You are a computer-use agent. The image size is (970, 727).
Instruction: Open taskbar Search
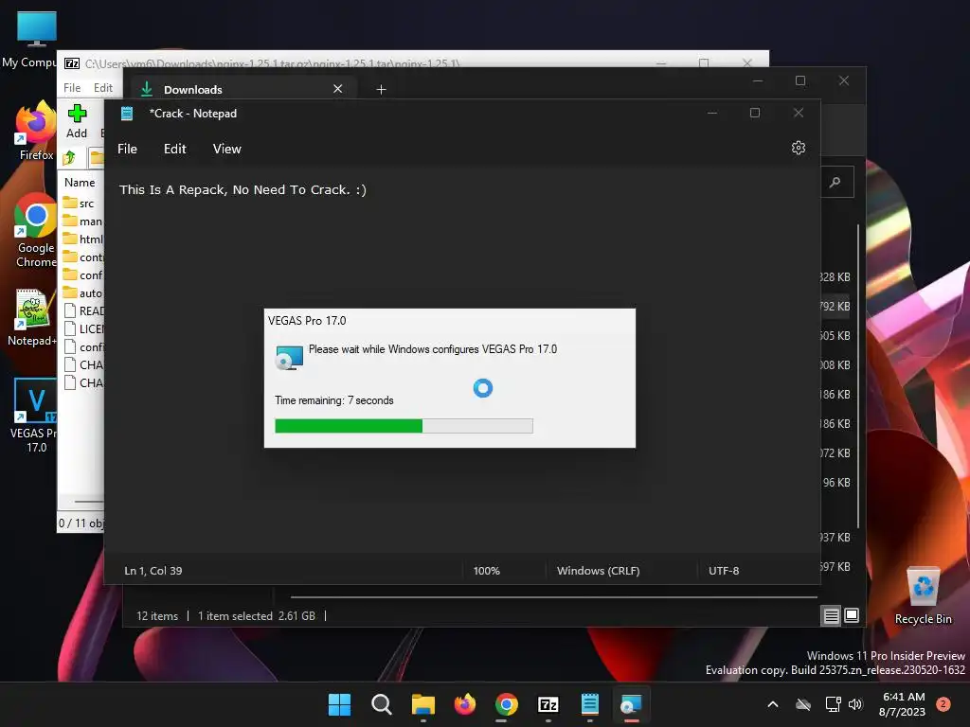(x=381, y=704)
